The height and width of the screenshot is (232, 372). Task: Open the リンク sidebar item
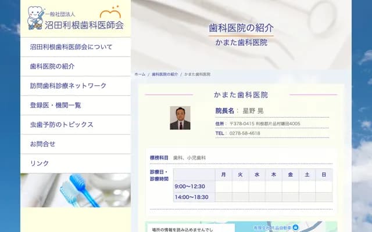tap(40, 164)
